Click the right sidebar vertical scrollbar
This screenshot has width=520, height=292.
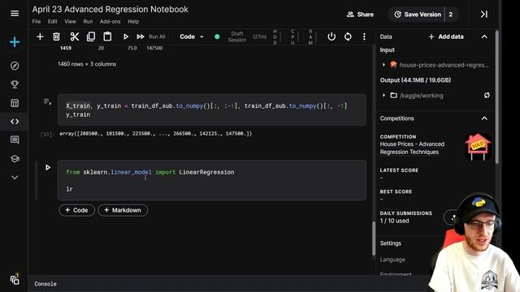(x=496, y=97)
